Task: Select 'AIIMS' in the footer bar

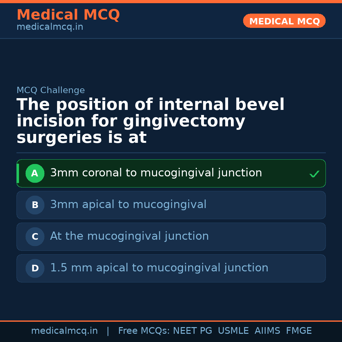Action: tap(267, 331)
